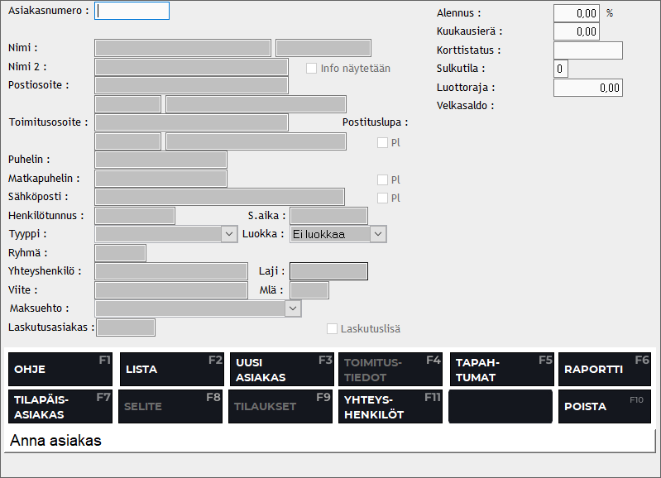661x478 pixels.
Task: Select TILAPÄISASIAKAS F7 button
Action: [x=59, y=406]
